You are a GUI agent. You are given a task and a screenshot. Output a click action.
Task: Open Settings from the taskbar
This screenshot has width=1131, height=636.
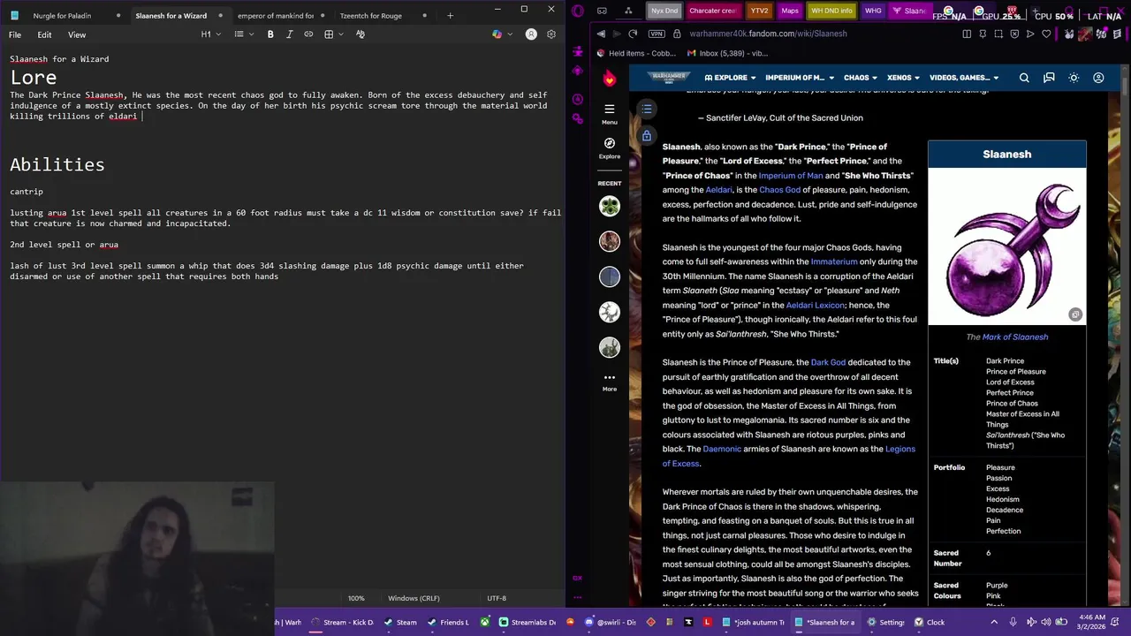885,622
